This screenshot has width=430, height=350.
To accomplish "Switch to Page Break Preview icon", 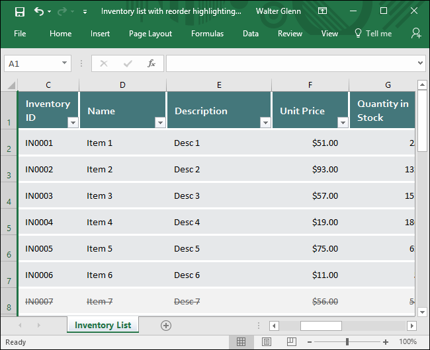I will [290, 341].
